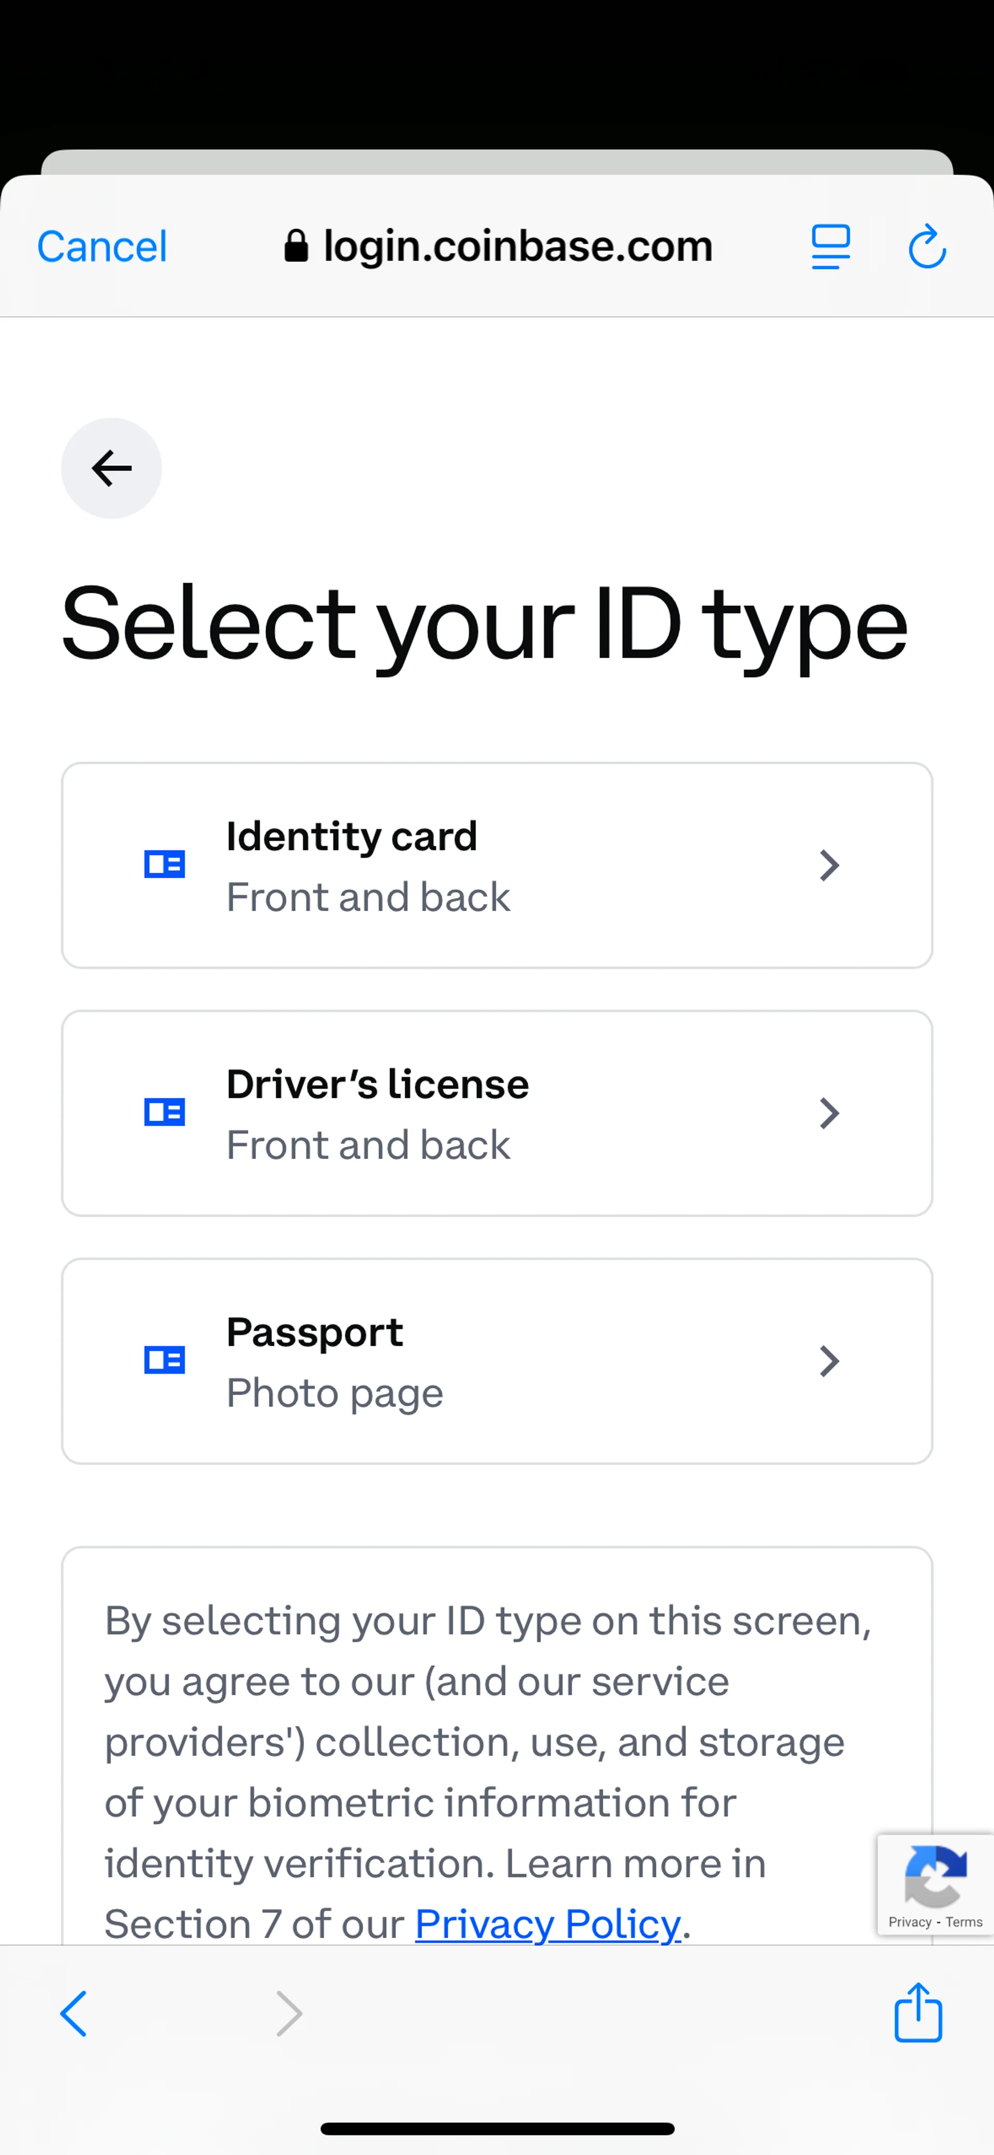Open reCAPTCHA Terms link

(964, 1921)
